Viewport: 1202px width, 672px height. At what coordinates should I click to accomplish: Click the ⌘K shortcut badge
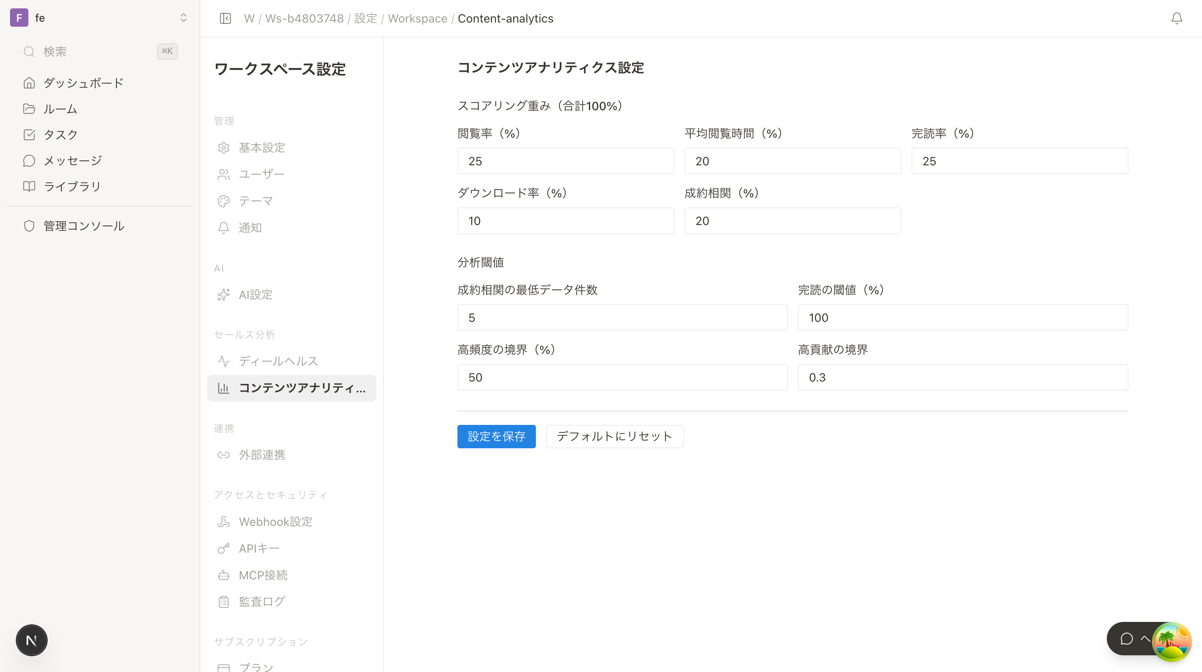pos(167,51)
